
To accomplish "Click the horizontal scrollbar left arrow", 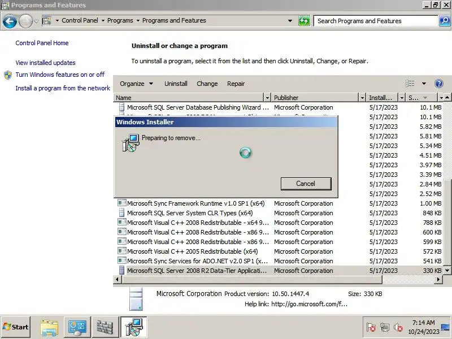I will point(117,279).
